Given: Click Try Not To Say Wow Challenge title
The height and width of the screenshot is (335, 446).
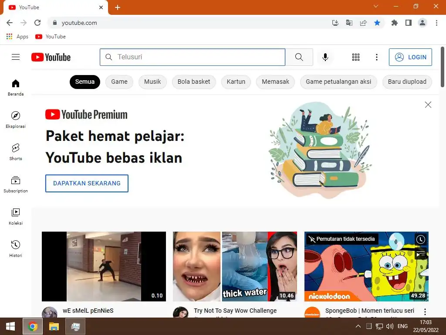Looking at the screenshot, I should click(235, 311).
